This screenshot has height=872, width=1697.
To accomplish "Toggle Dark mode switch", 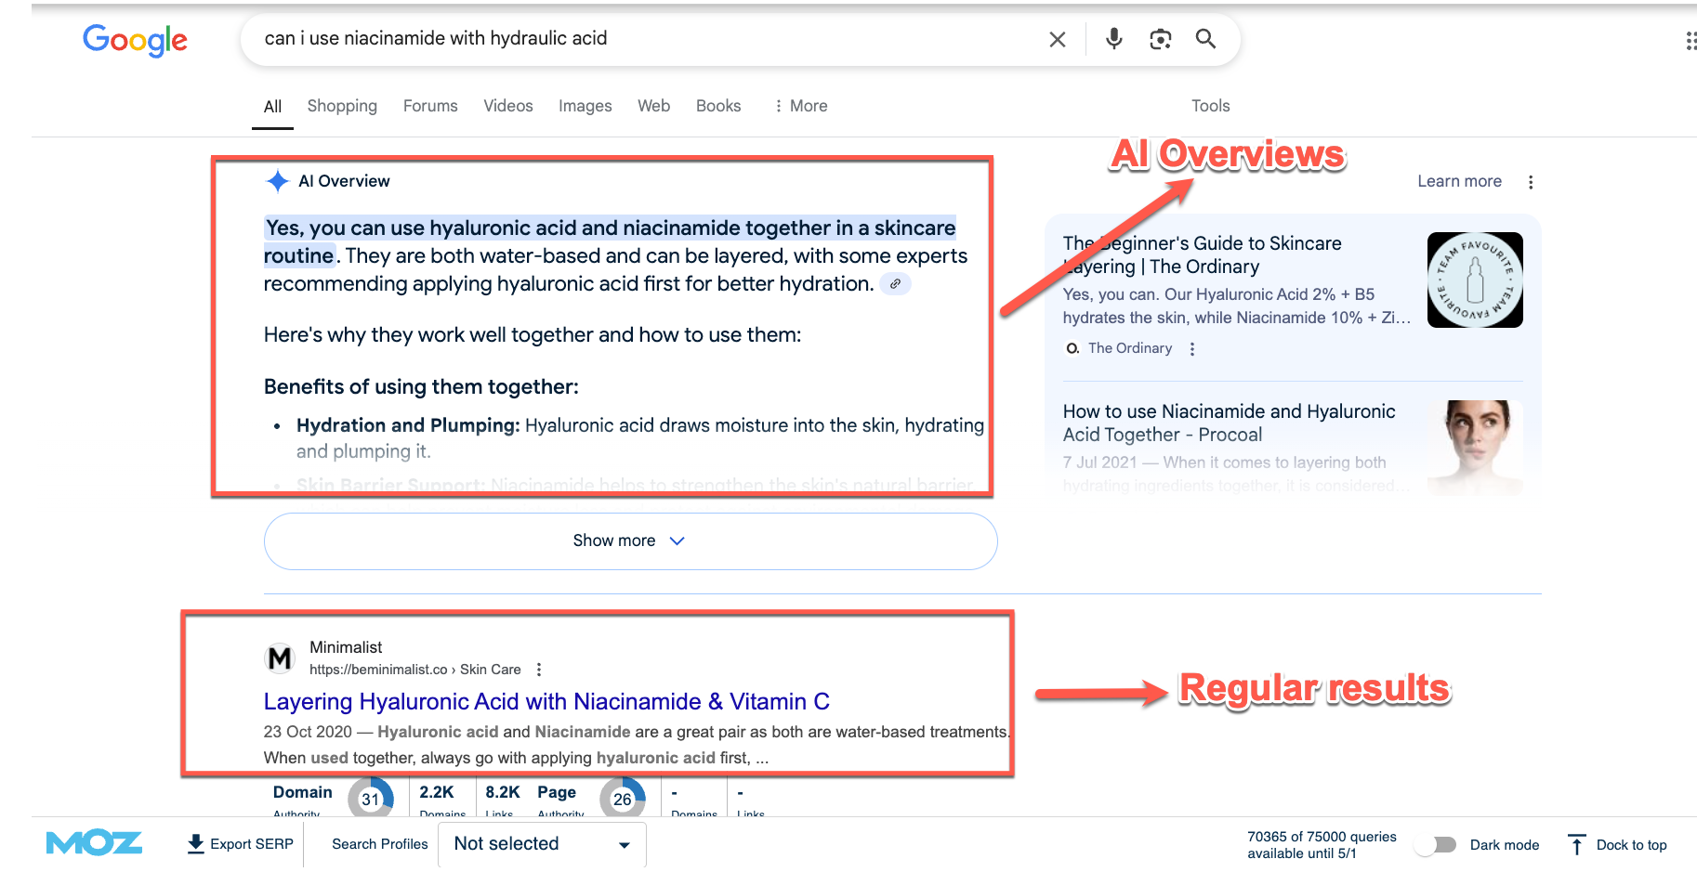I will click(x=1437, y=845).
